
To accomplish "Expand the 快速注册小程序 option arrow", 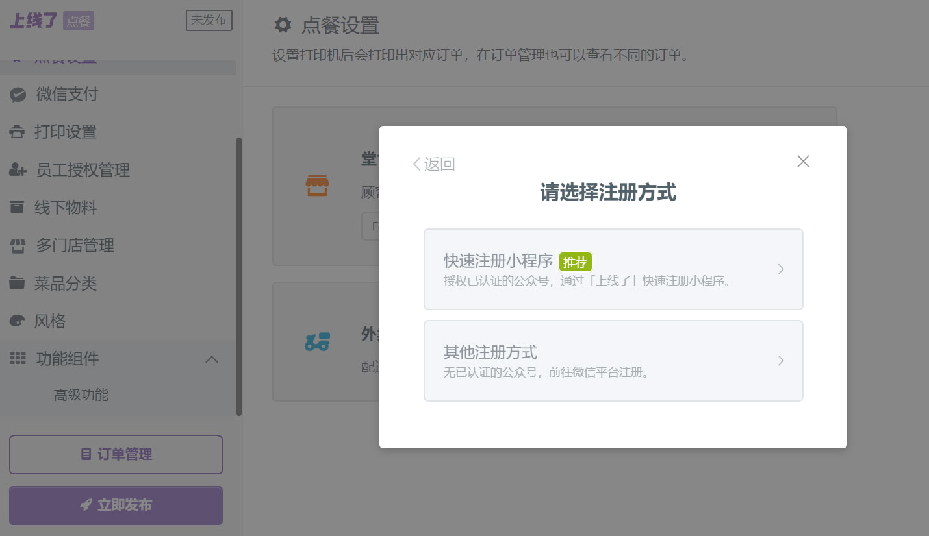I will click(781, 269).
